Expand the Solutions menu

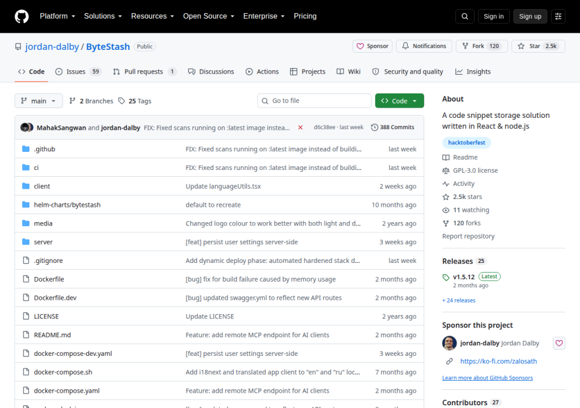pos(103,16)
